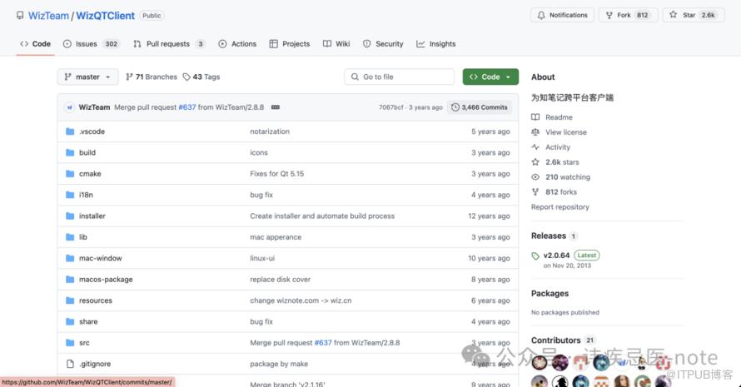Screen dimensions: 741x387
Task: Open the v2.0.64 latest release
Action: tap(556, 256)
